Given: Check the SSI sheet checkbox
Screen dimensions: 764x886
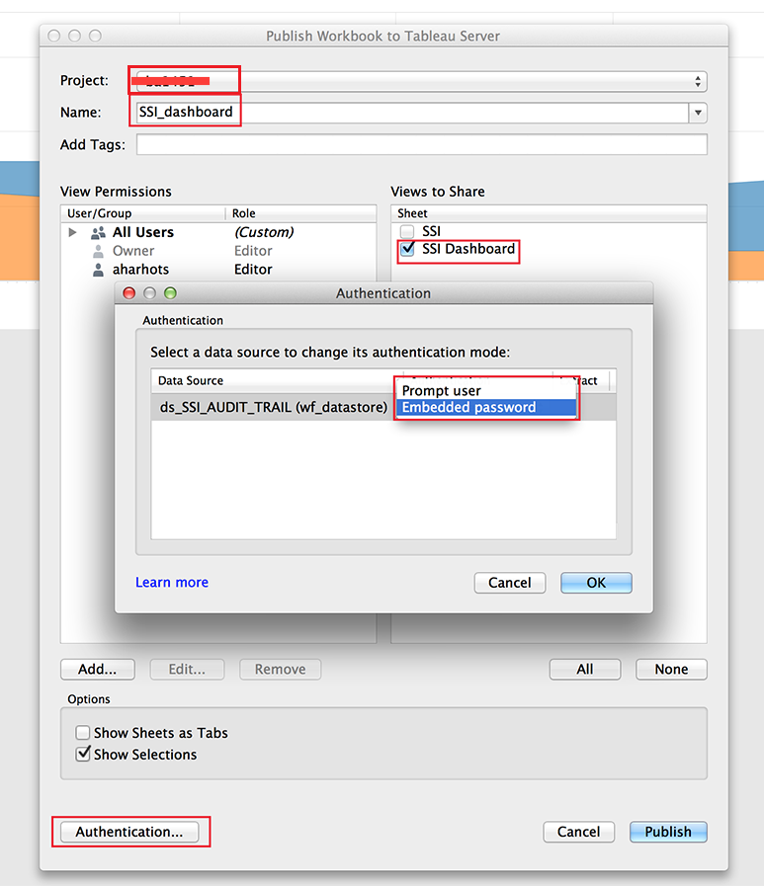Looking at the screenshot, I should click(x=407, y=231).
